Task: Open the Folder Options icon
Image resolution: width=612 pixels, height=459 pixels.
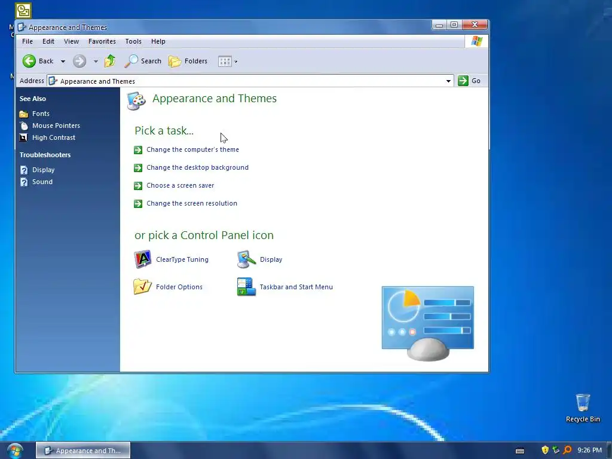Action: pos(142,286)
